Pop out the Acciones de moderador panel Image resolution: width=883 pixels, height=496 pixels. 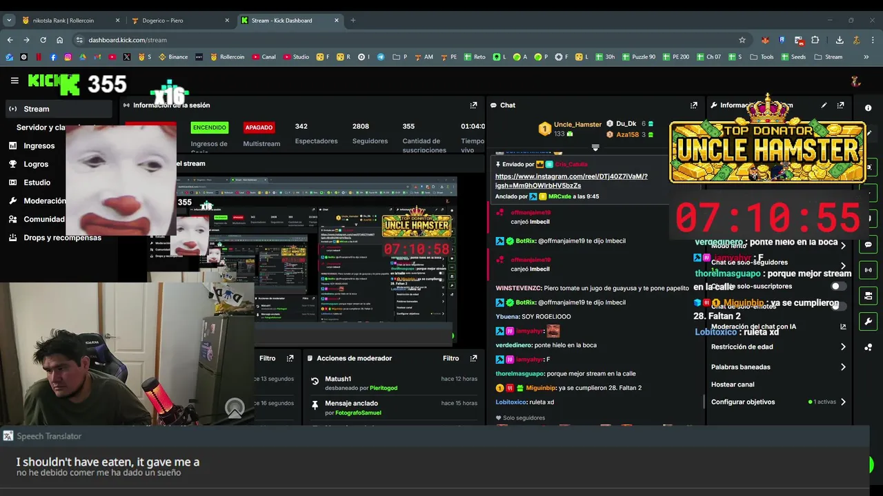coord(473,358)
